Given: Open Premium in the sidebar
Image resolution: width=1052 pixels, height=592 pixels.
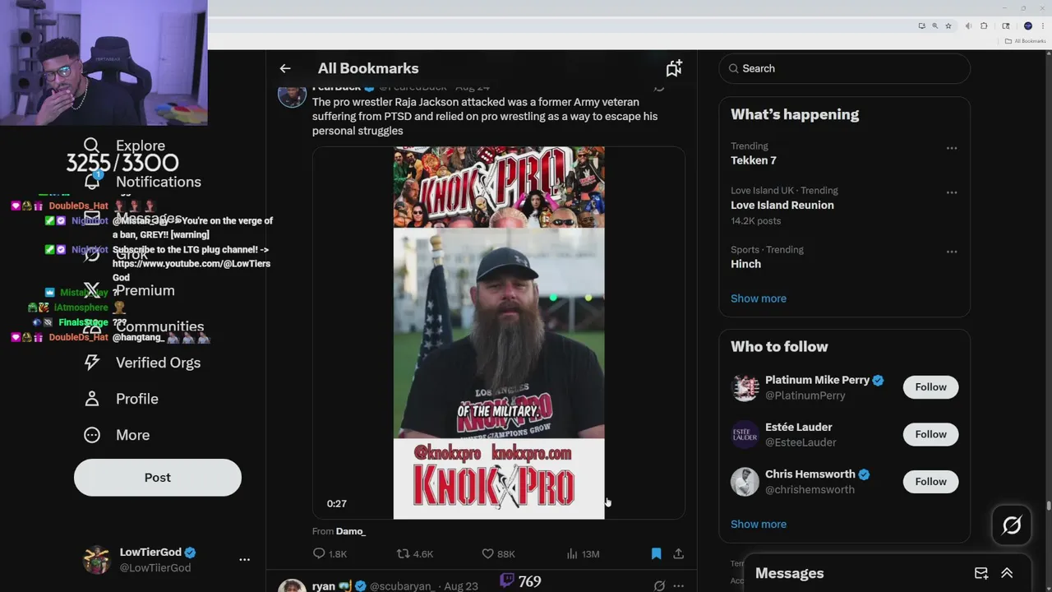Looking at the screenshot, I should 145,290.
